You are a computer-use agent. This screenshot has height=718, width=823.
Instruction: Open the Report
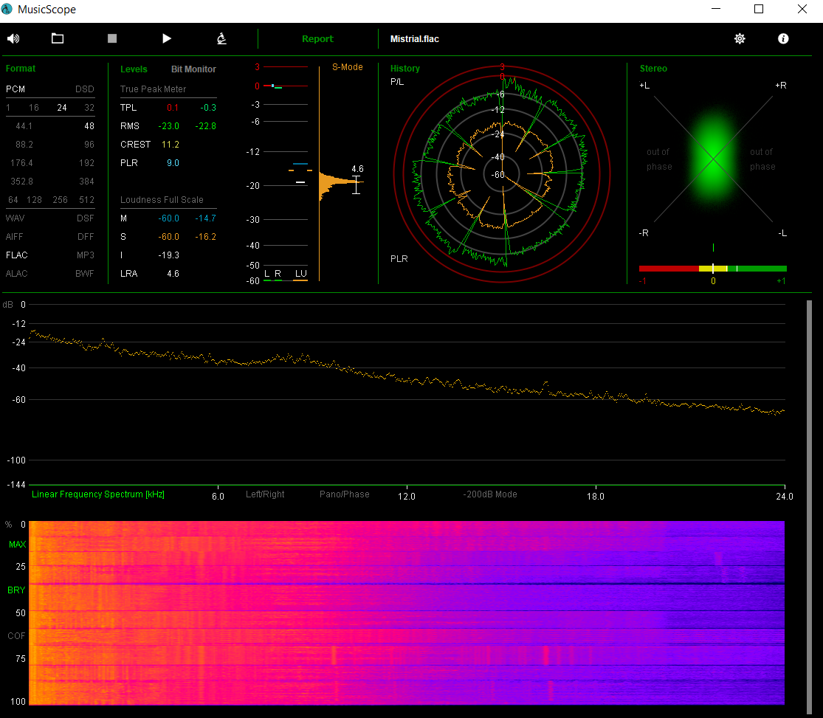[317, 39]
